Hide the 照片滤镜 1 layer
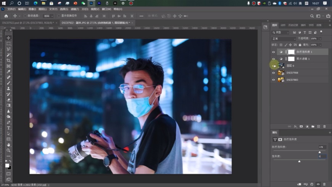The image size is (332, 187). 274,59
